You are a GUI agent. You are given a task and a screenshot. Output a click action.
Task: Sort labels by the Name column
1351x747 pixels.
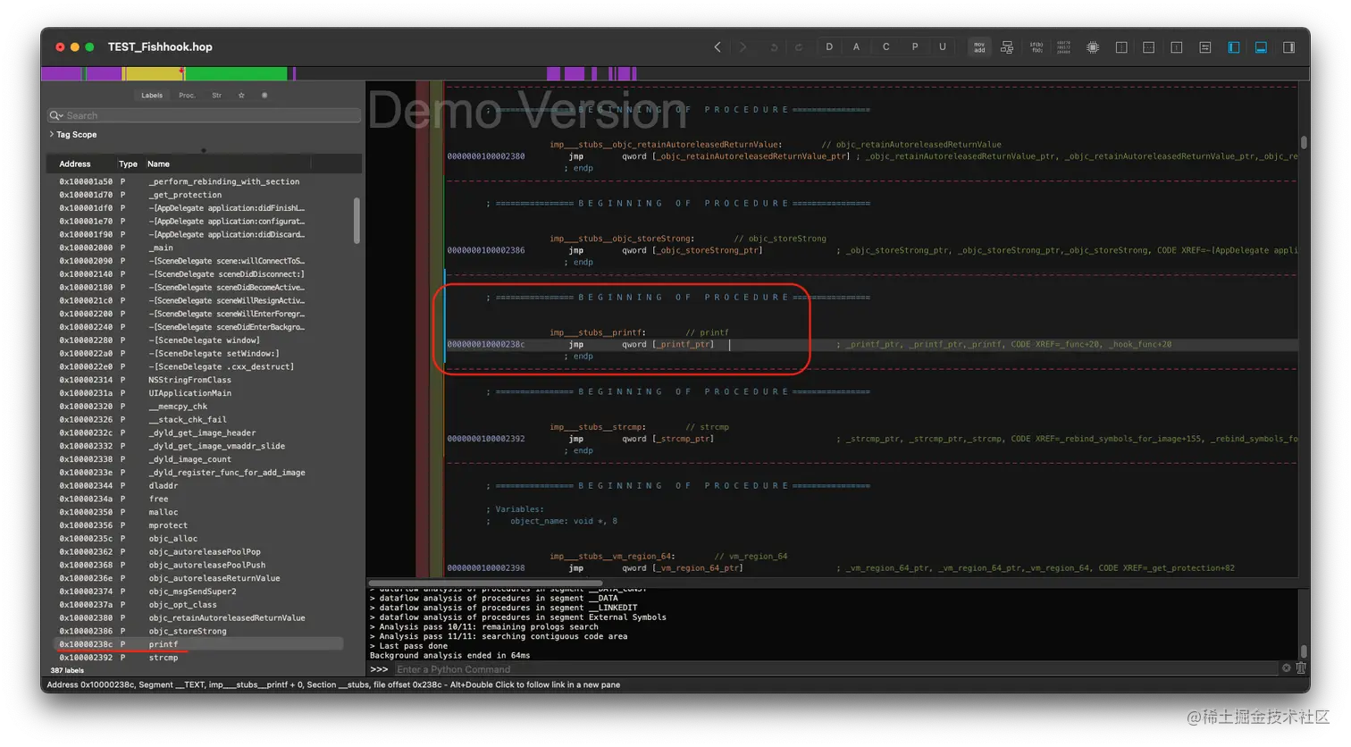[158, 164]
